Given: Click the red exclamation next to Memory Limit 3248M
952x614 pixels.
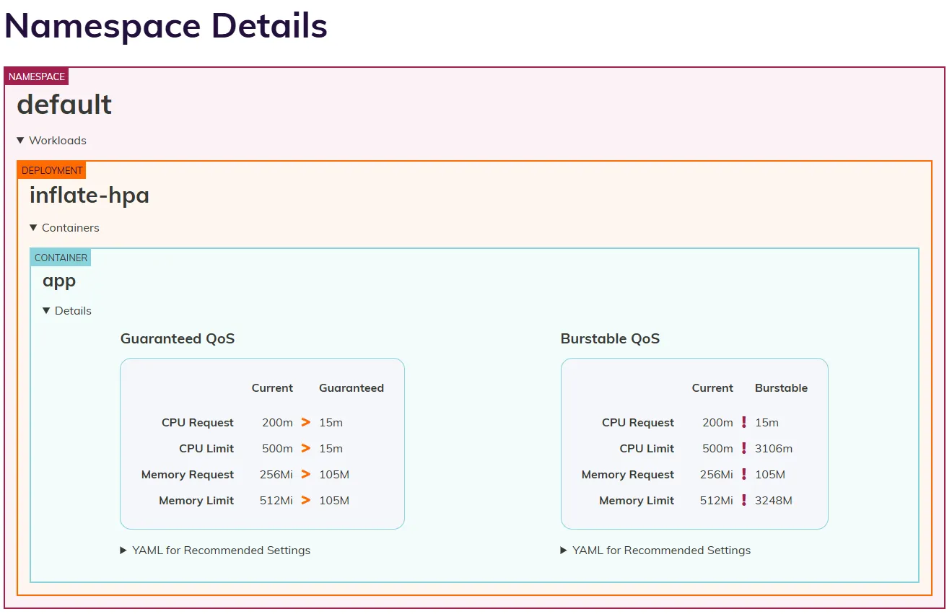Looking at the screenshot, I should pyautogui.click(x=745, y=500).
